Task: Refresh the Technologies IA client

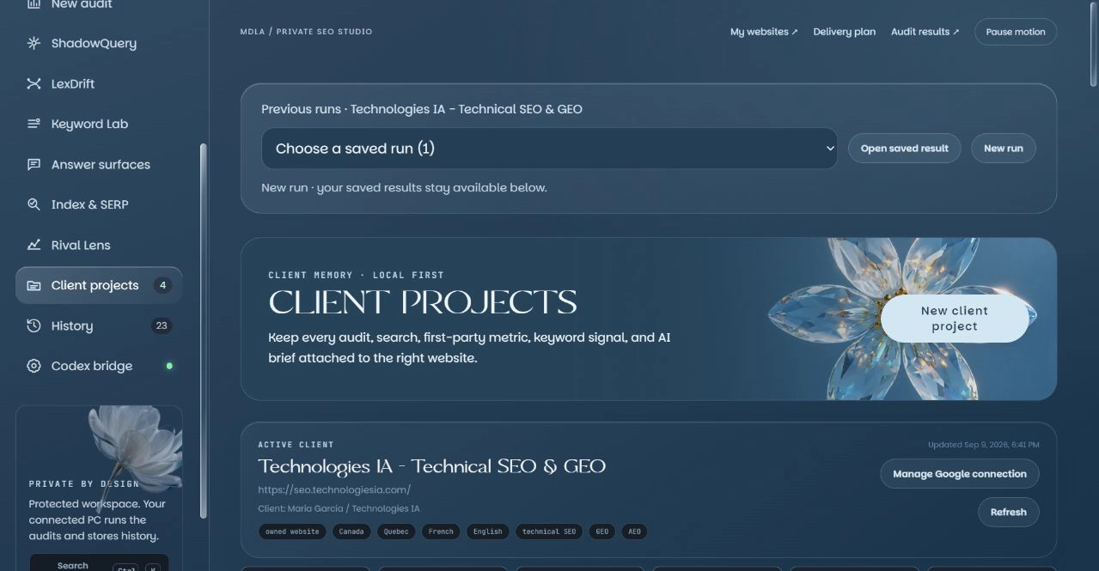Action: tap(1008, 512)
